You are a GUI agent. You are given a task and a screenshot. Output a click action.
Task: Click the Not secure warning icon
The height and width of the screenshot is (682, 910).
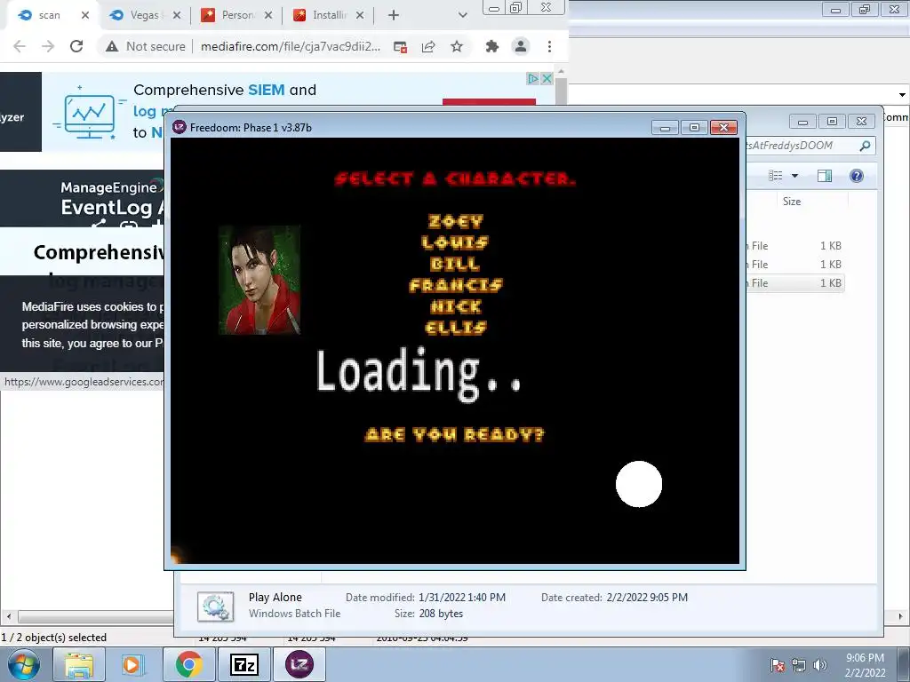click(x=112, y=46)
